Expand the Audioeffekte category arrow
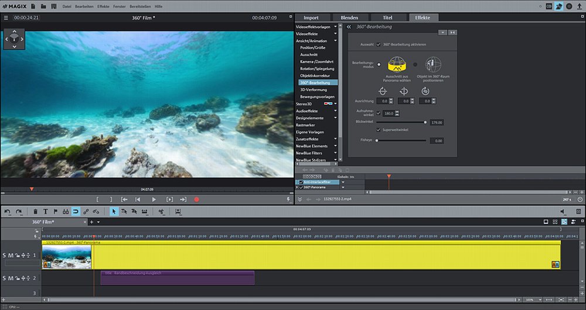Screen dimensions: 586x310 336,111
